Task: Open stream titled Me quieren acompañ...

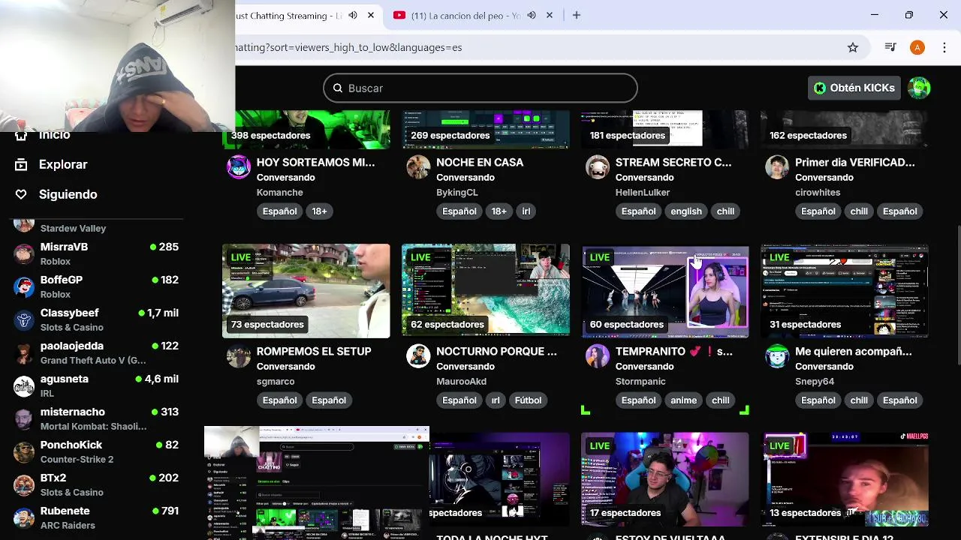Action: (854, 351)
